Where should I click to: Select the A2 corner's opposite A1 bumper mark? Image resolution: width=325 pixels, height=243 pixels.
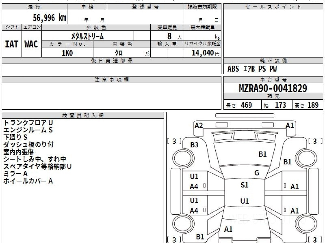290,125
